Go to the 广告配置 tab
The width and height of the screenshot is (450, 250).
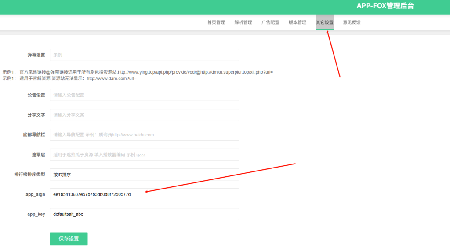coord(270,22)
